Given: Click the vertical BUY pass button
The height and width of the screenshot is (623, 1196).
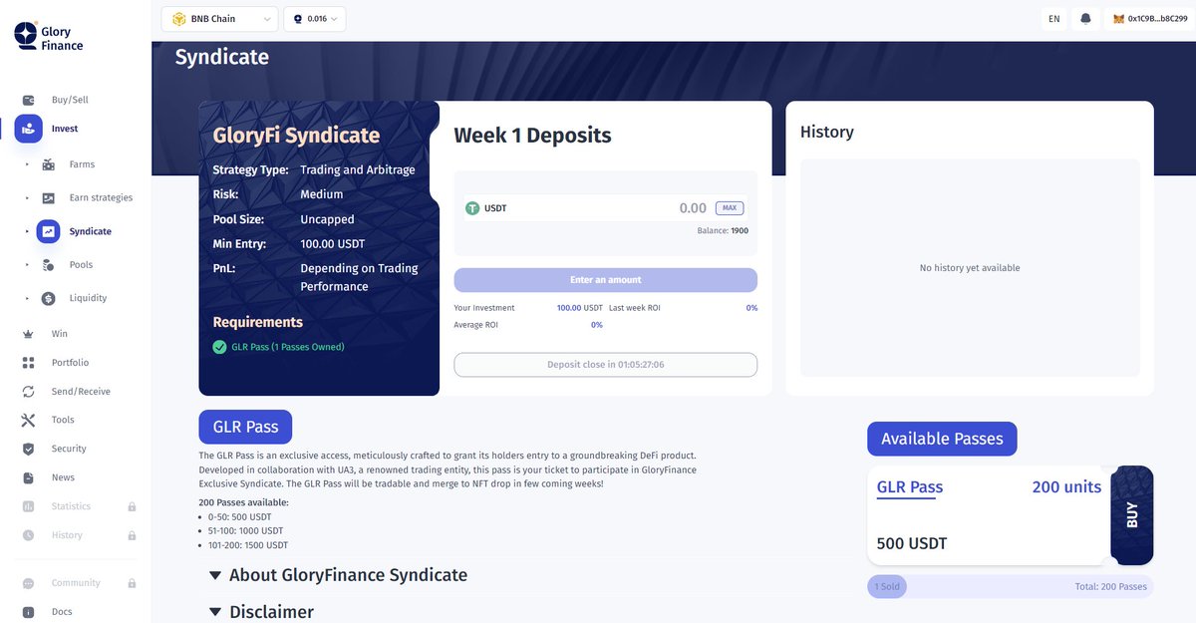Looking at the screenshot, I should point(1132,515).
